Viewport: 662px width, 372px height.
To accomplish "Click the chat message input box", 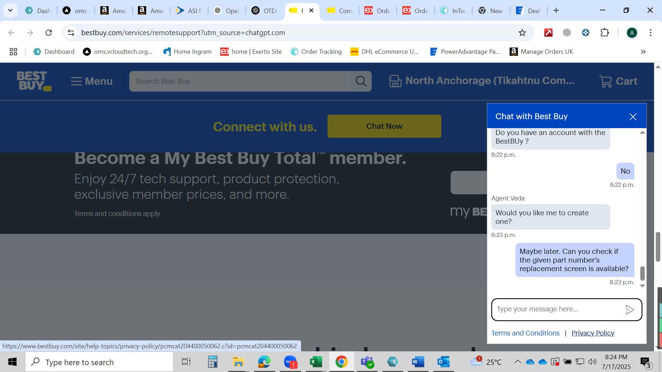I will click(x=559, y=309).
